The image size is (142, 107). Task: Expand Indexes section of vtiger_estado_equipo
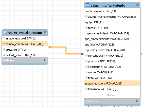click(45, 60)
